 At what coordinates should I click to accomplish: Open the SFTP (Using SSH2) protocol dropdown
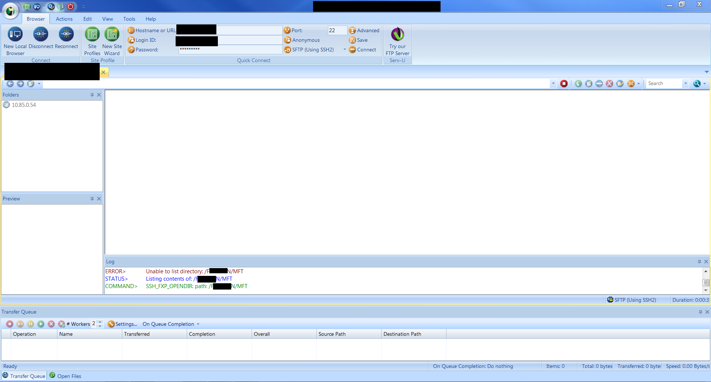pyautogui.click(x=344, y=49)
